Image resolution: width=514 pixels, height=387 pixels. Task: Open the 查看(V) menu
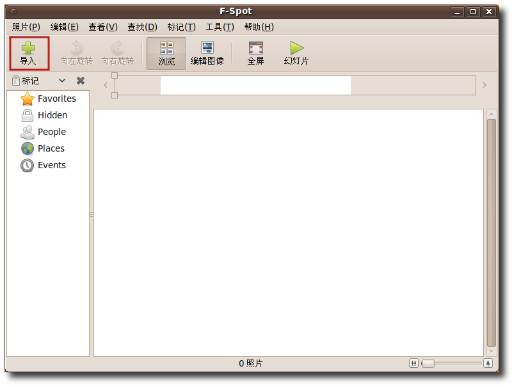(103, 28)
